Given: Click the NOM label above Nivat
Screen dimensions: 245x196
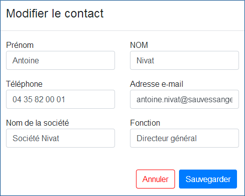Looking at the screenshot, I should (x=139, y=45).
